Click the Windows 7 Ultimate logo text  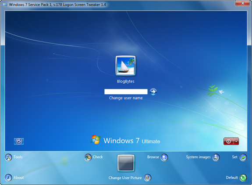[x=131, y=140]
